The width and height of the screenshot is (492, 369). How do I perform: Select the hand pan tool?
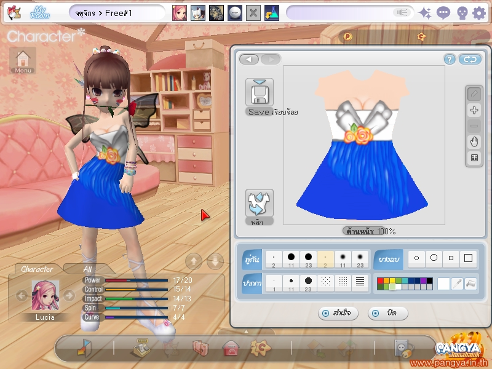474,142
